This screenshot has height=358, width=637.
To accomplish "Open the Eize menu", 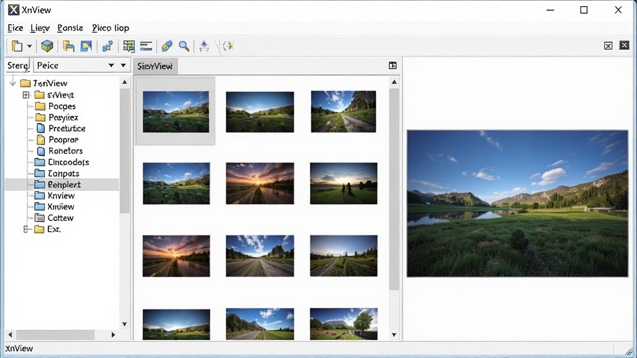I will point(16,28).
